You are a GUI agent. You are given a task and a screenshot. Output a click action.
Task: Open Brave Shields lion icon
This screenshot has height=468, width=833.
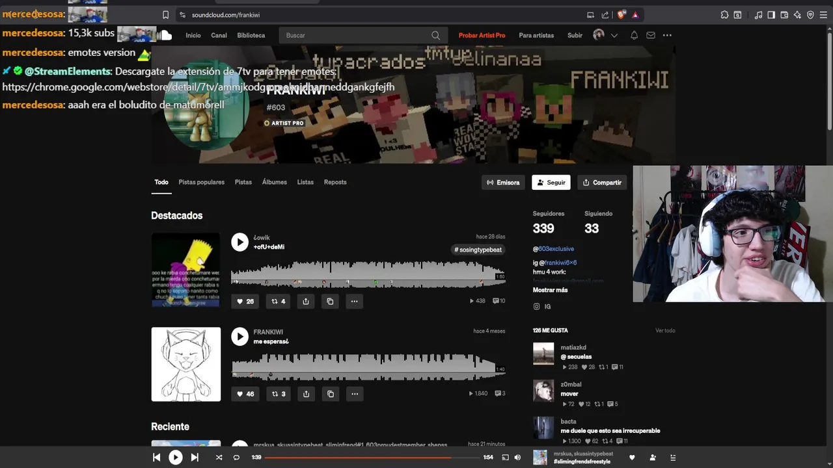point(621,15)
